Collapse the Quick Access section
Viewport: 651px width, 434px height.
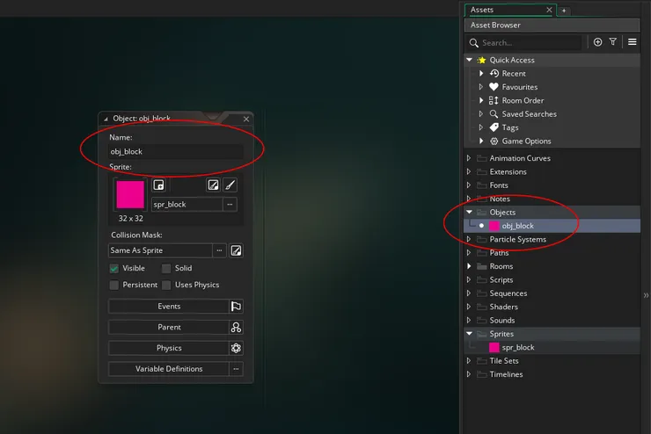point(469,60)
